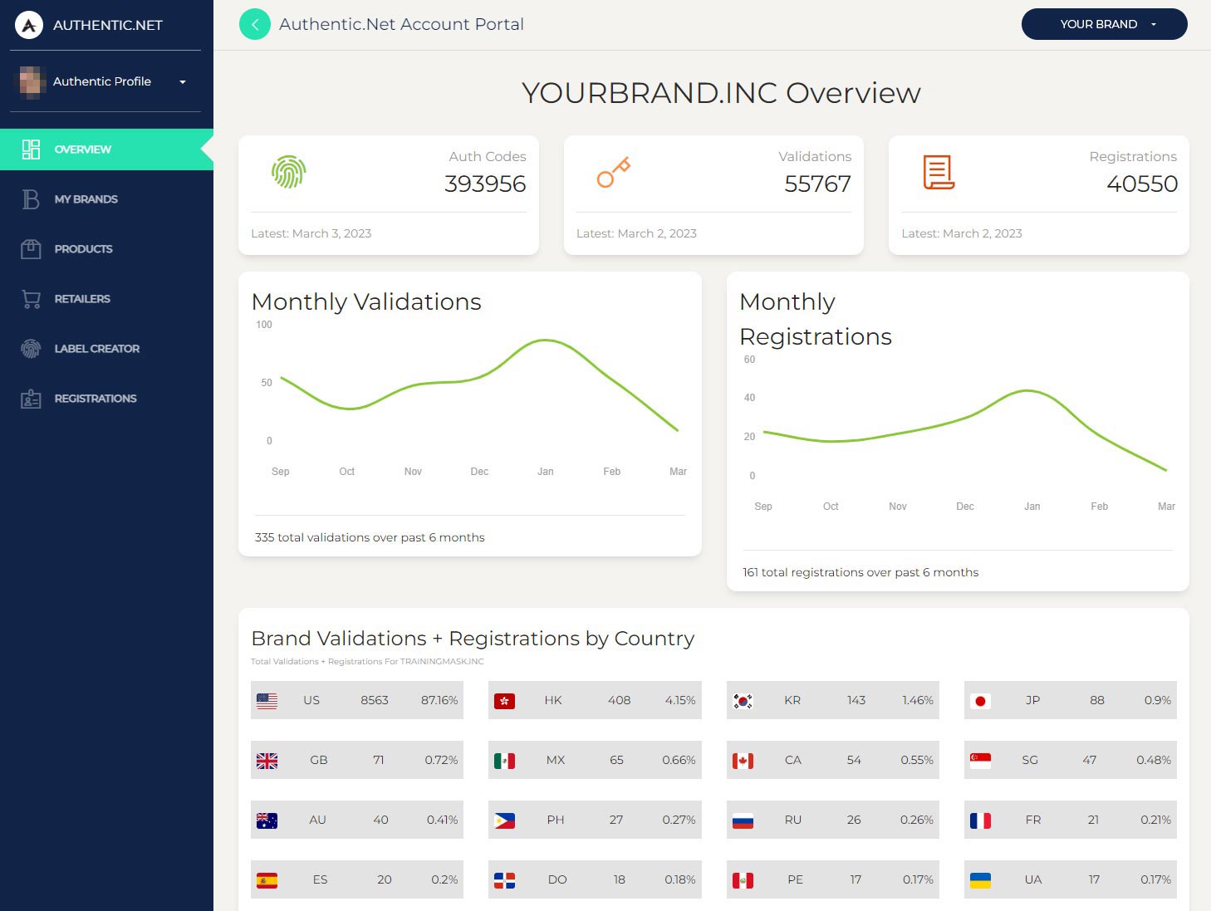The image size is (1211, 911).
Task: Click the Registrations count 40550
Action: pyautogui.click(x=1142, y=184)
